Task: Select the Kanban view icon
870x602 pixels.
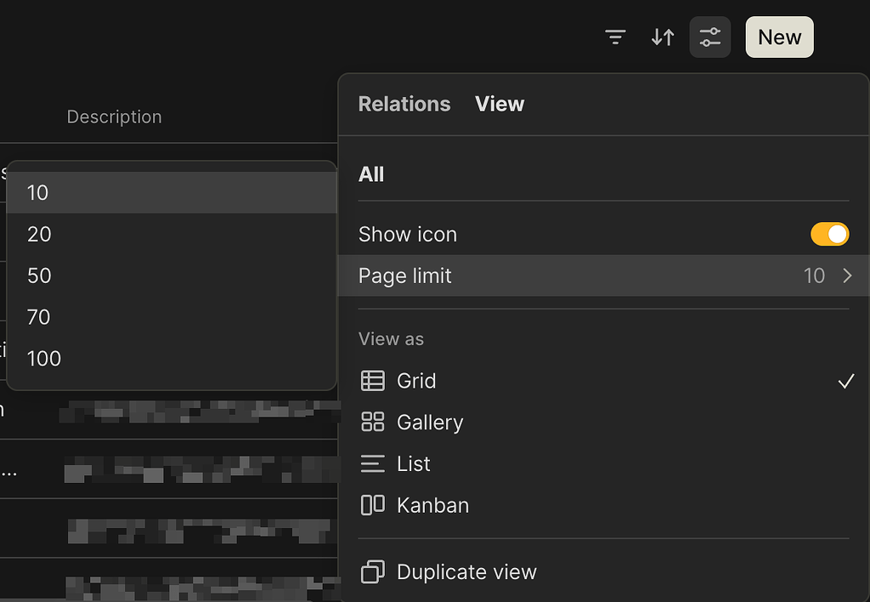Action: tap(372, 504)
